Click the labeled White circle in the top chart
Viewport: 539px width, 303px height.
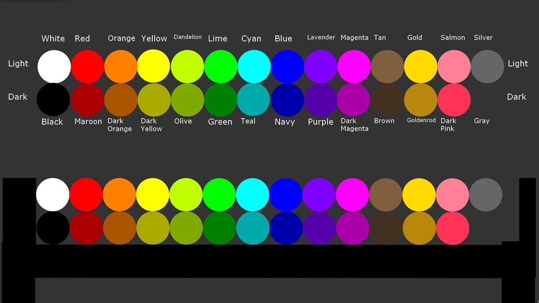coord(54,66)
